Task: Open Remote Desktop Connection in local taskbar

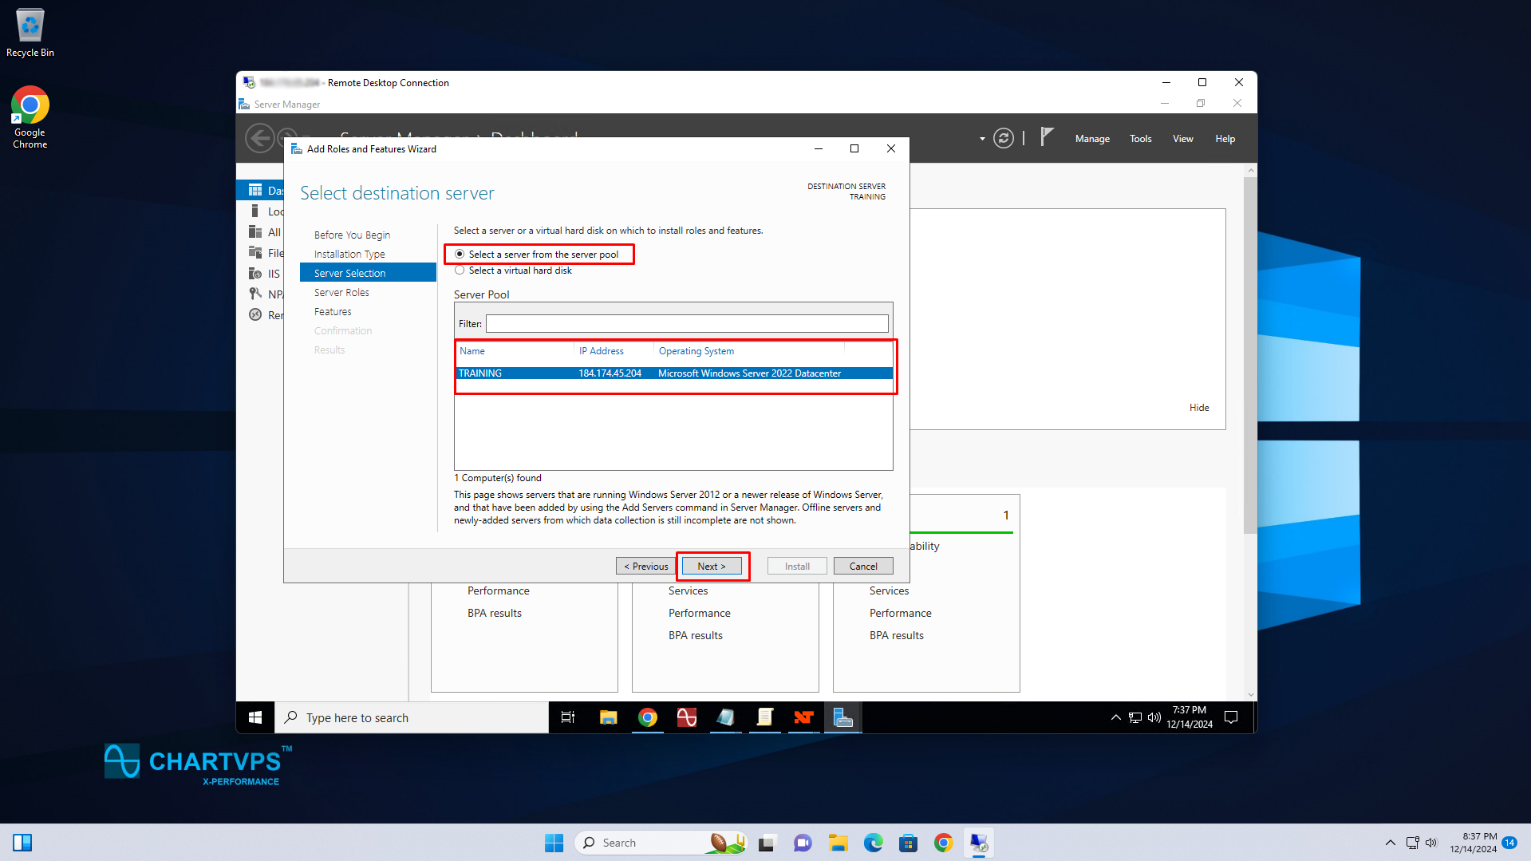Action: [978, 843]
